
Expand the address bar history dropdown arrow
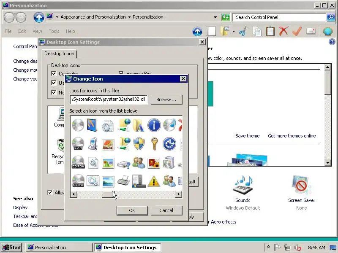(215, 17)
